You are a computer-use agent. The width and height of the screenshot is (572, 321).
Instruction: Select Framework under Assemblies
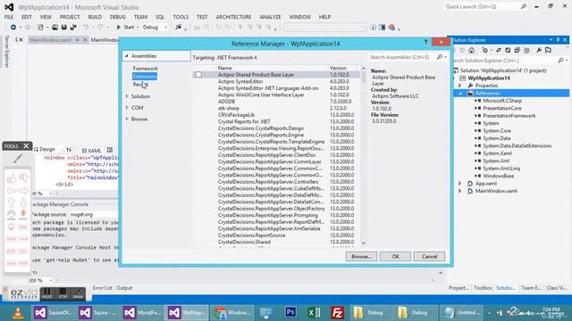[x=145, y=69]
